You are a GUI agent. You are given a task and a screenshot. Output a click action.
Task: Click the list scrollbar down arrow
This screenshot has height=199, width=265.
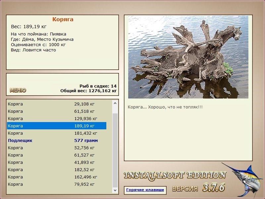point(115,190)
